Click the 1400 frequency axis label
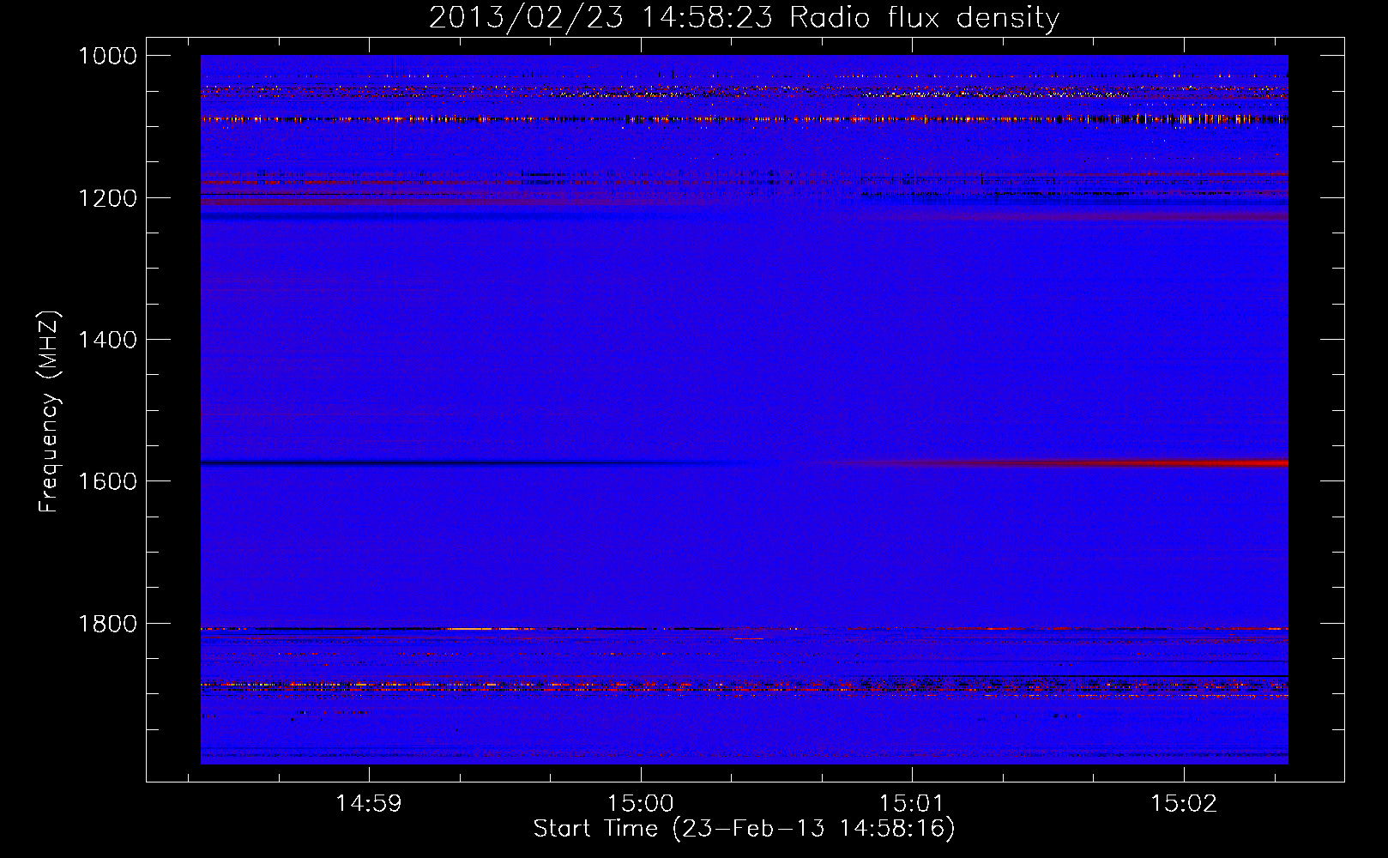 tap(107, 340)
